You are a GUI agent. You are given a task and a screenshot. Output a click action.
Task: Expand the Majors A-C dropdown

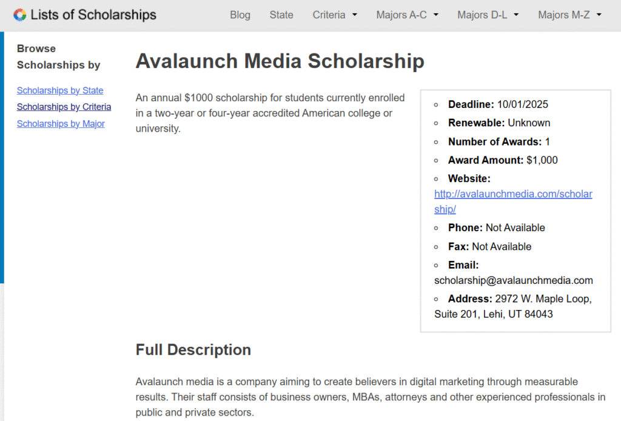(407, 15)
